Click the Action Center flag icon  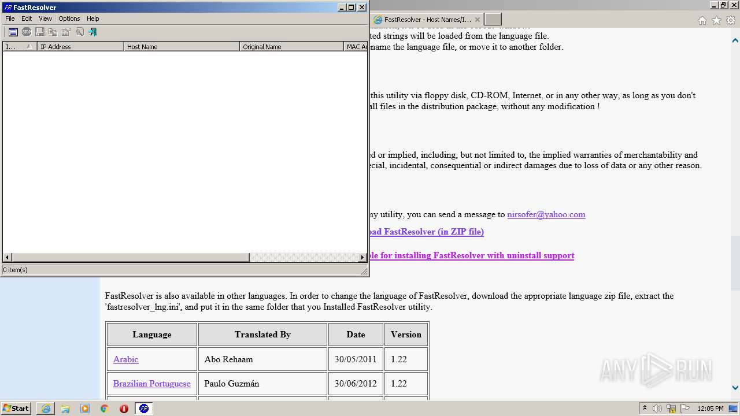click(x=685, y=408)
